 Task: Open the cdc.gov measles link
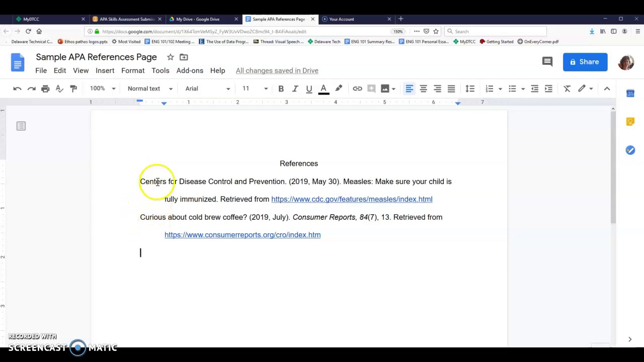(x=352, y=199)
